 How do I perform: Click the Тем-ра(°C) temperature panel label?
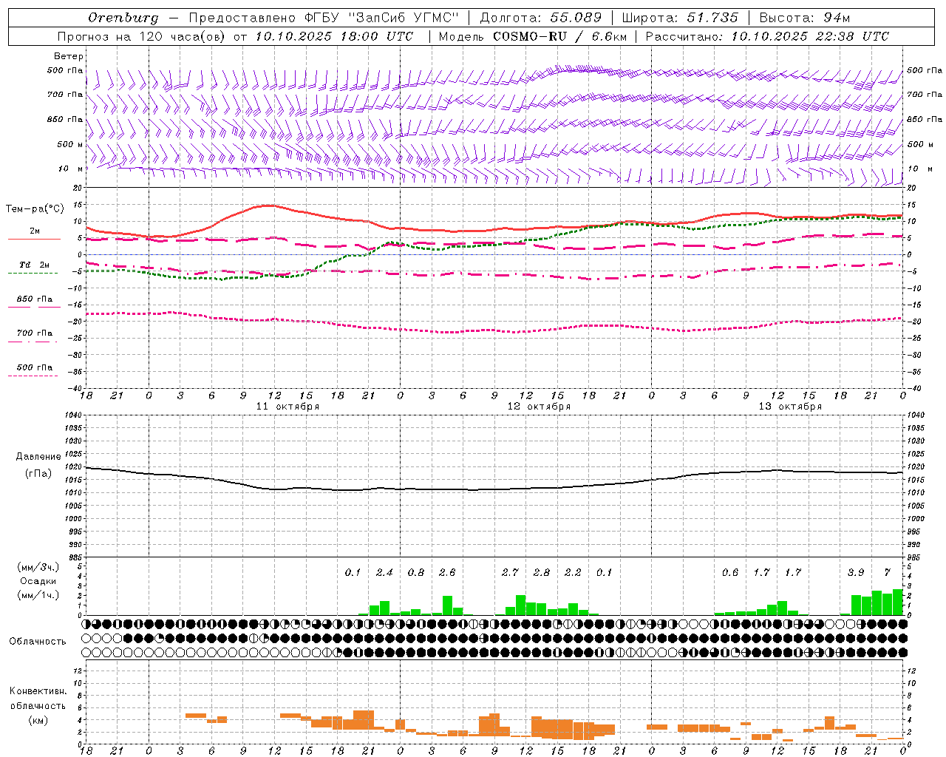(x=35, y=209)
